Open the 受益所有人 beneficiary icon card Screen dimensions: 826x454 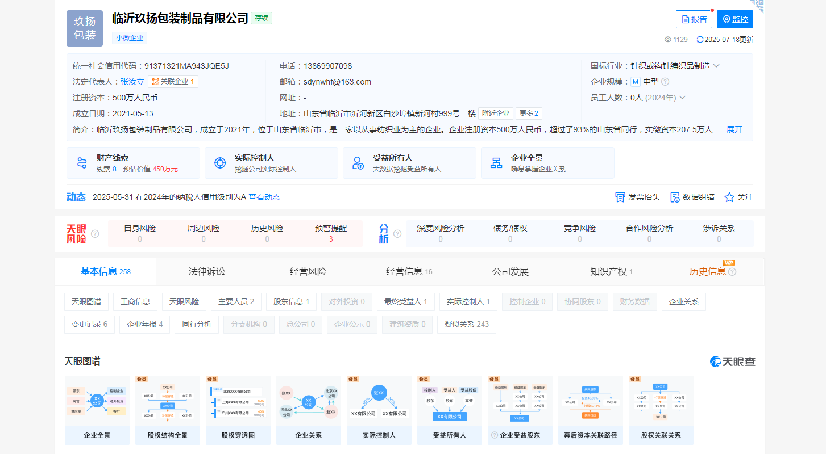pyautogui.click(x=358, y=163)
